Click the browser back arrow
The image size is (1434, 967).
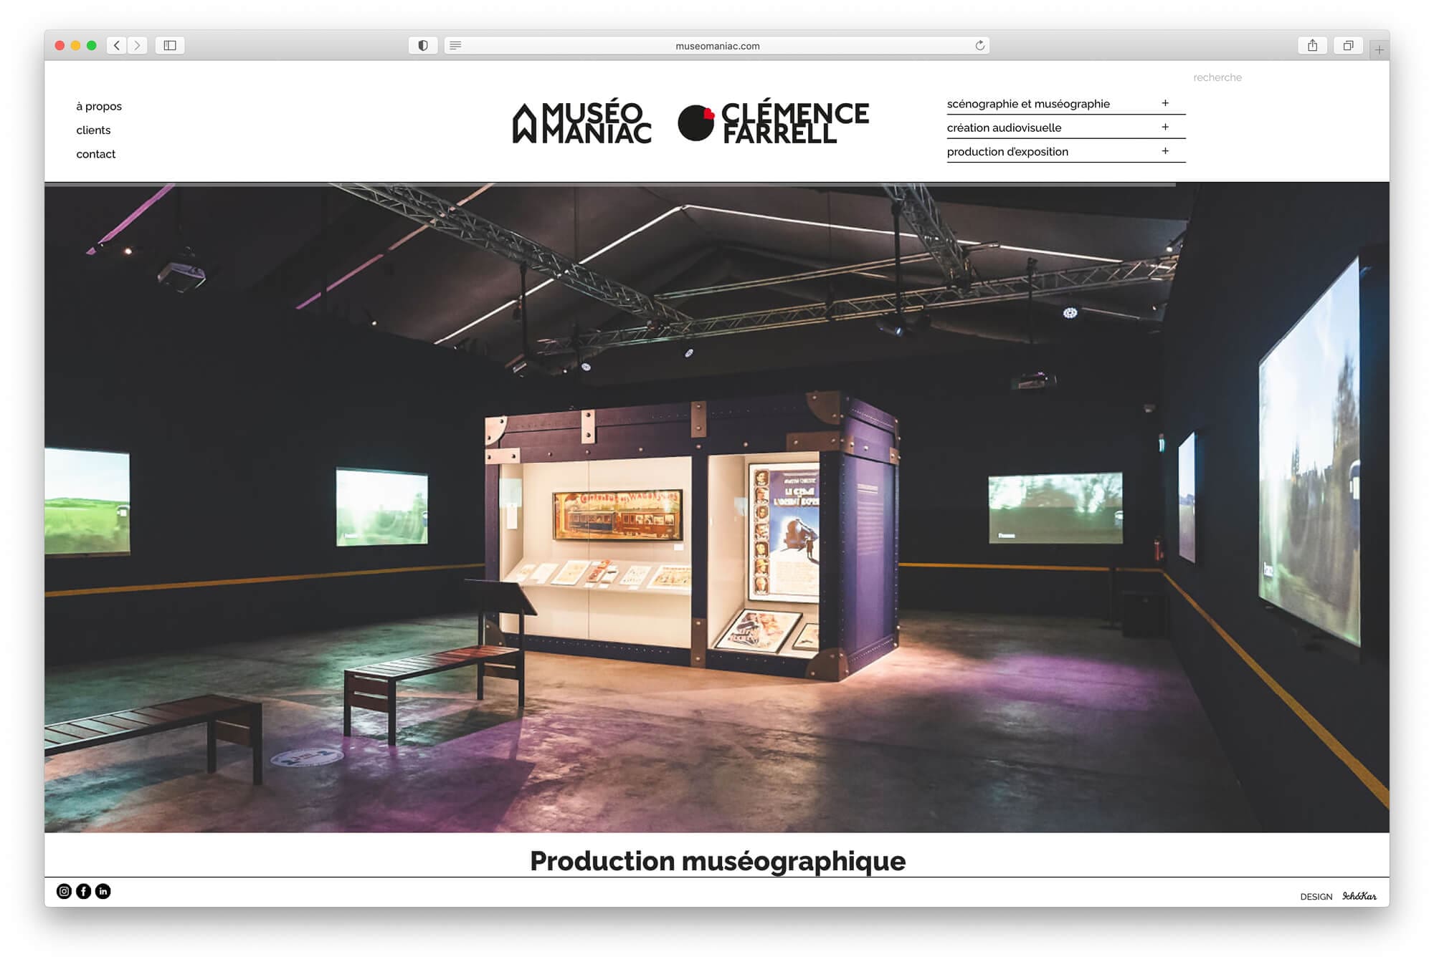pyautogui.click(x=117, y=45)
